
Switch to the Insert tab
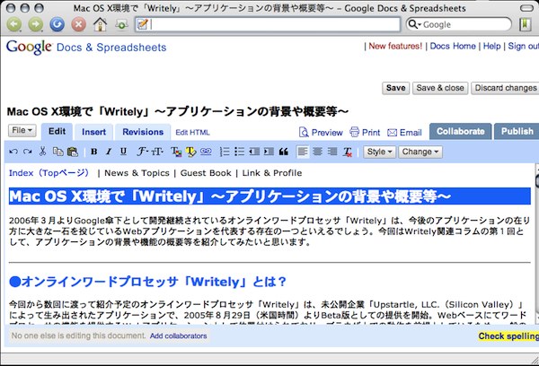93,132
